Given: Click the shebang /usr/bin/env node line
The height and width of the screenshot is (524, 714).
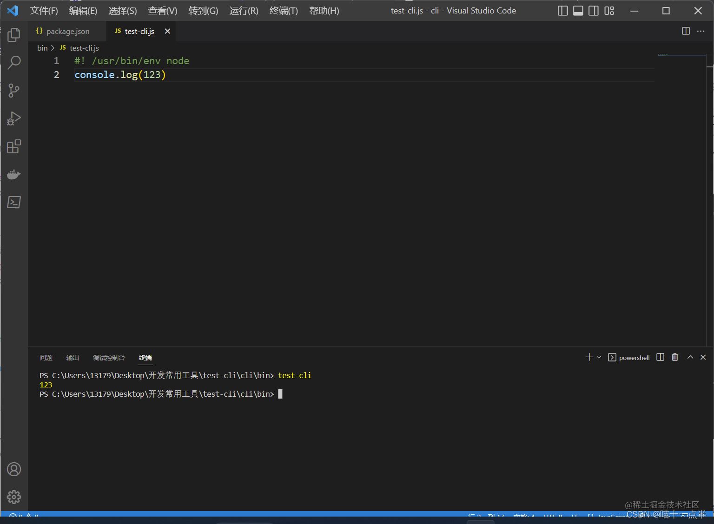Looking at the screenshot, I should [132, 61].
